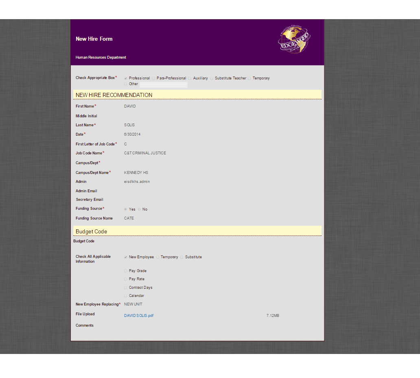Check the Auxiliary box
Screen dimensions: 420x378
190,78
